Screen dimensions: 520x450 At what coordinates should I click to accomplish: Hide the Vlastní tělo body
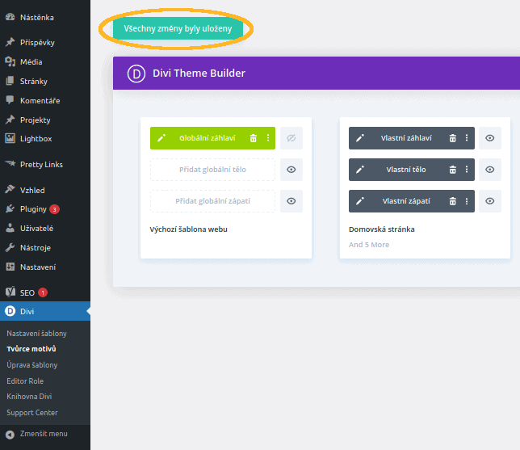click(490, 170)
